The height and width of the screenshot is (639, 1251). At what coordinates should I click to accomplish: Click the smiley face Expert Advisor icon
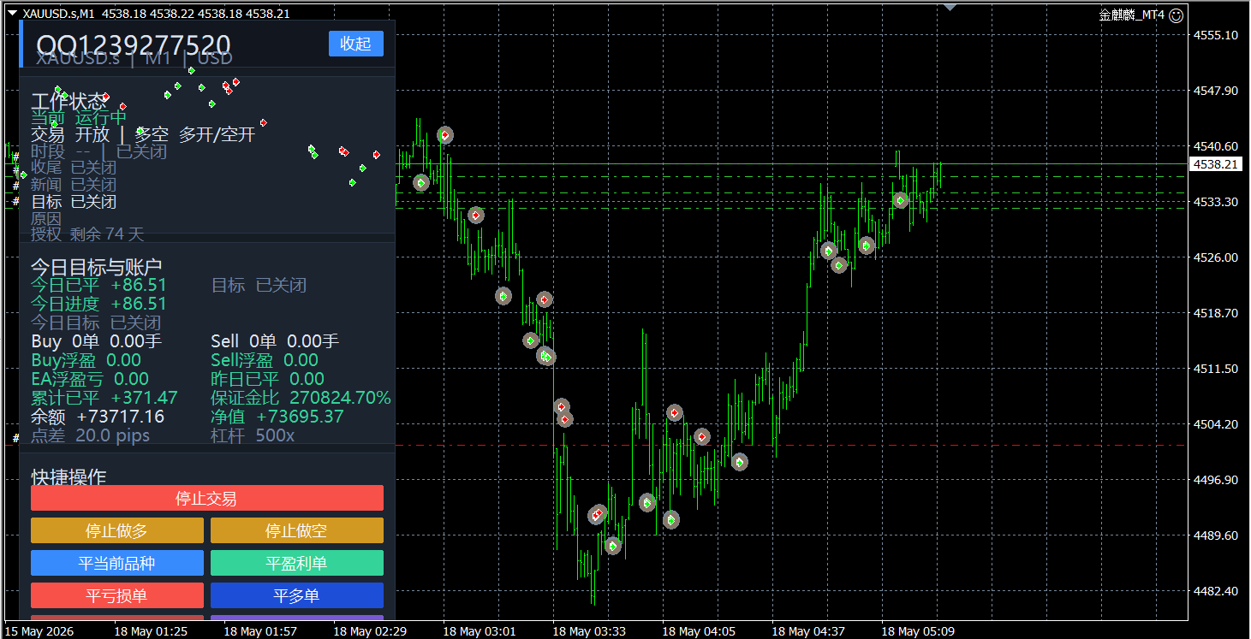pyautogui.click(x=1177, y=15)
